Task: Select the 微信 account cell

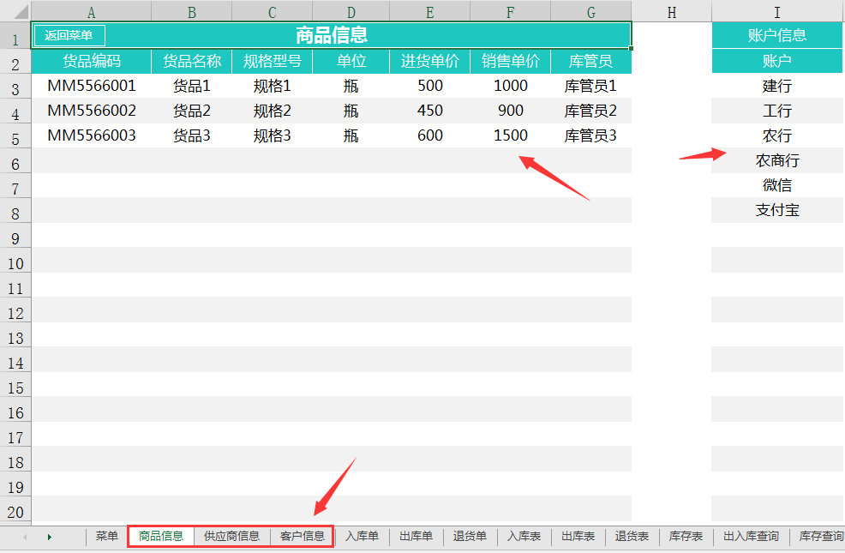Action: pyautogui.click(x=777, y=185)
